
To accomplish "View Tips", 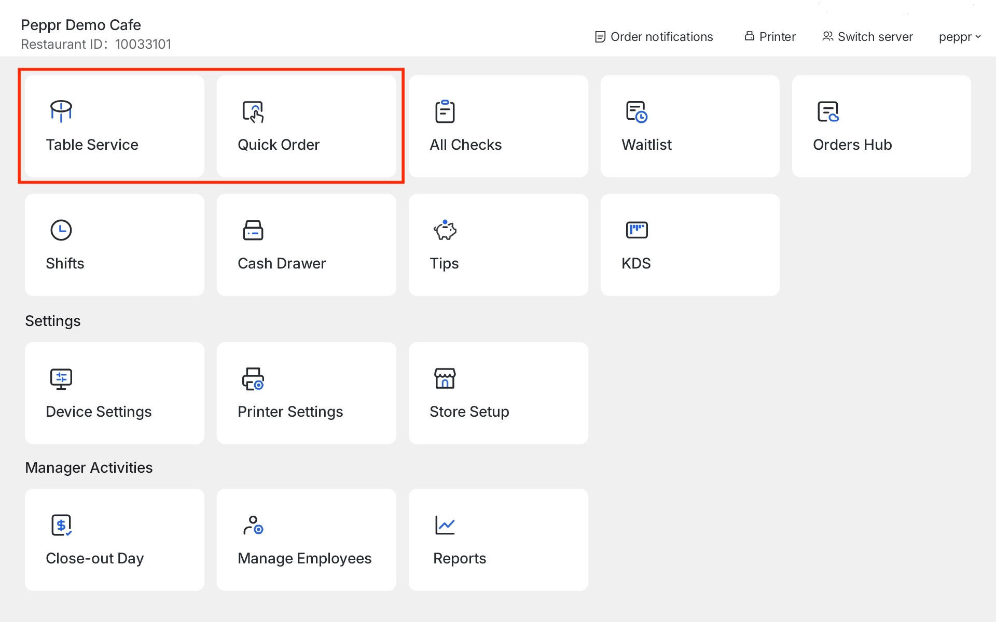I will [x=498, y=245].
